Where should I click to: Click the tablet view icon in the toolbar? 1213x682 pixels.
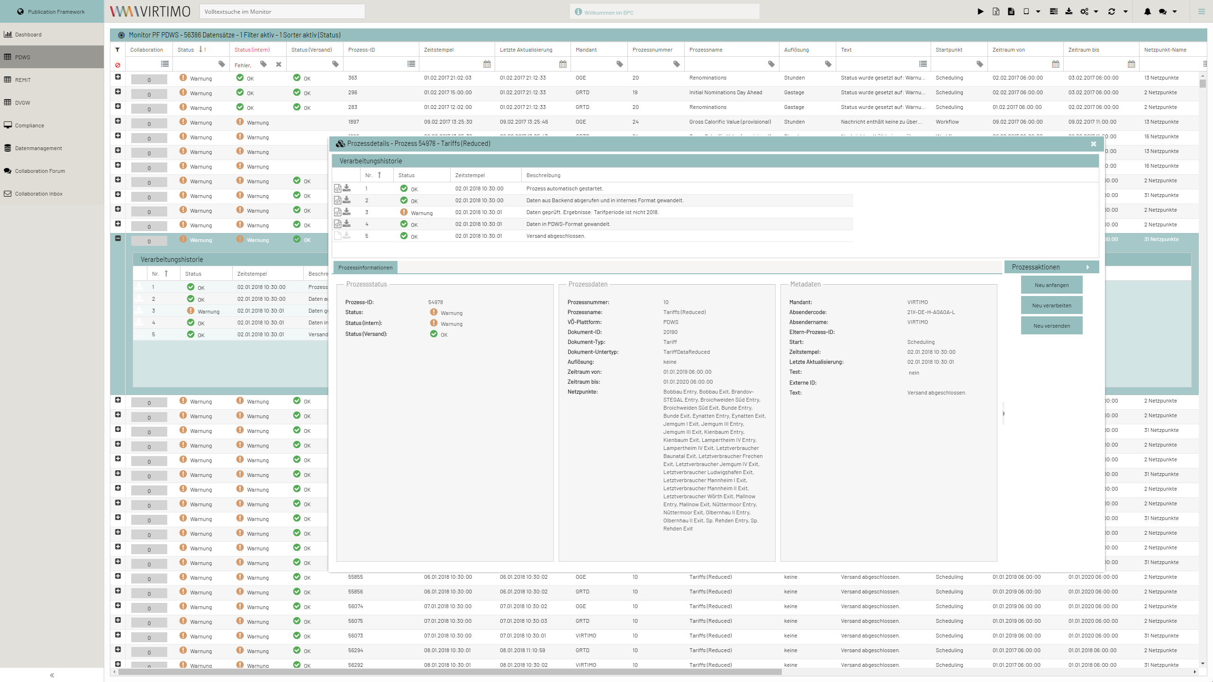click(1026, 11)
